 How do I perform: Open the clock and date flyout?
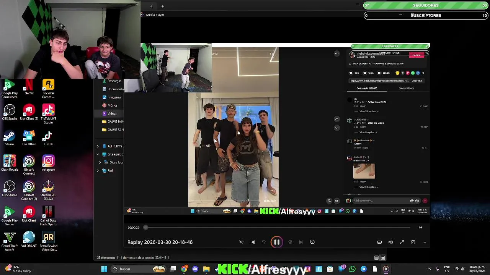[x=477, y=269]
